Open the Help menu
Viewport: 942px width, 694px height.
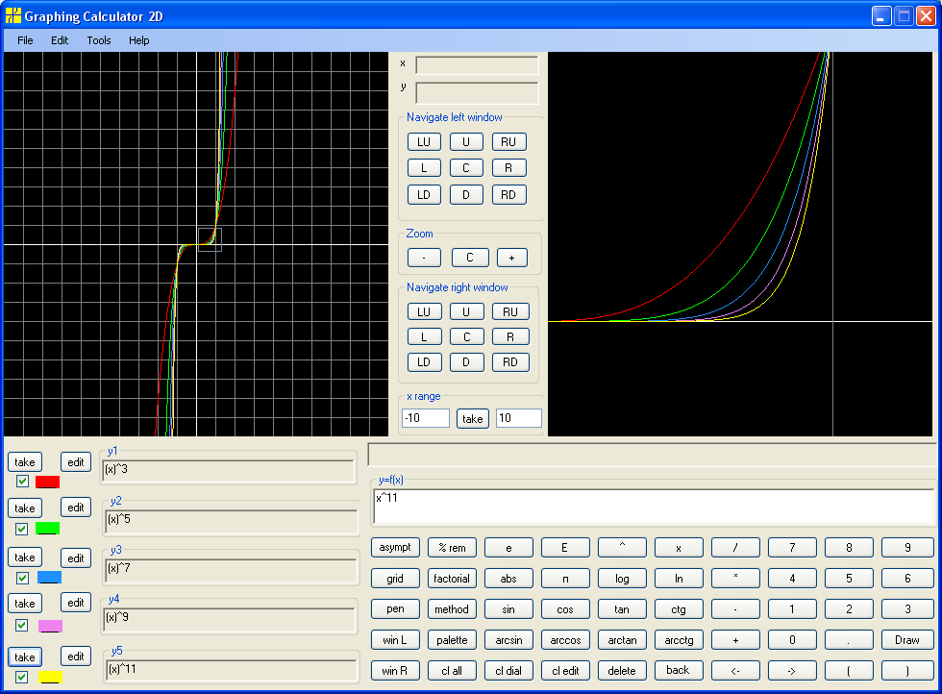click(138, 40)
